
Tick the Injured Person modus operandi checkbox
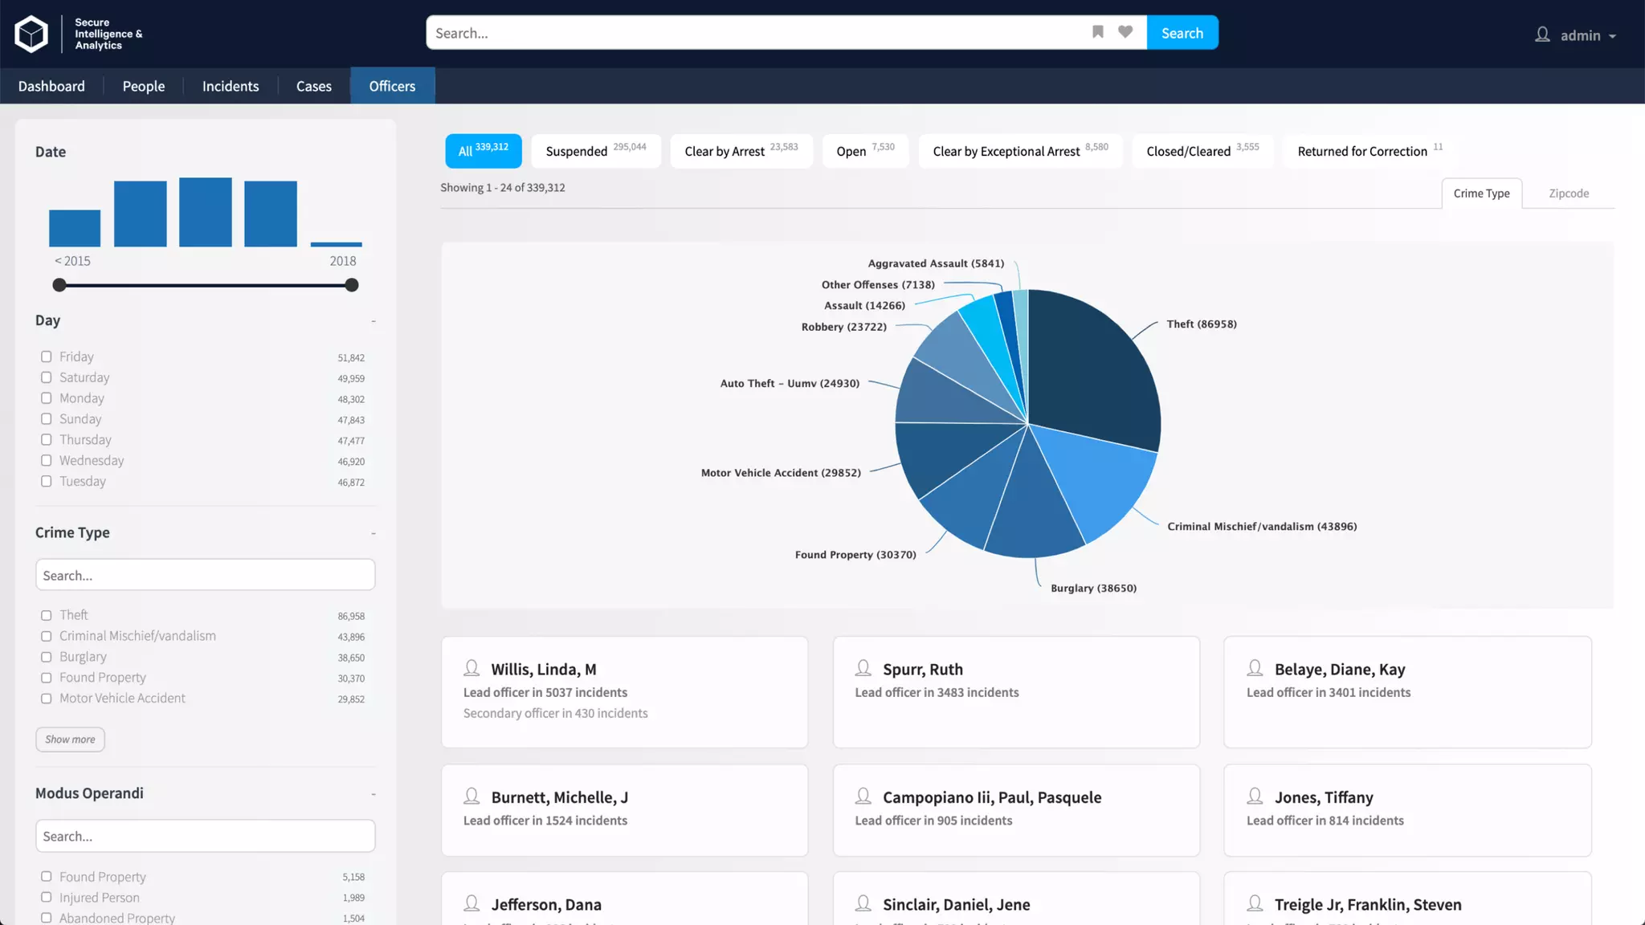click(x=47, y=897)
